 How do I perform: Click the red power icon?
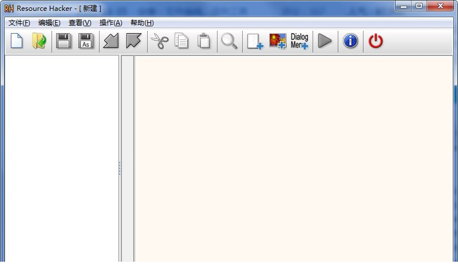click(376, 41)
